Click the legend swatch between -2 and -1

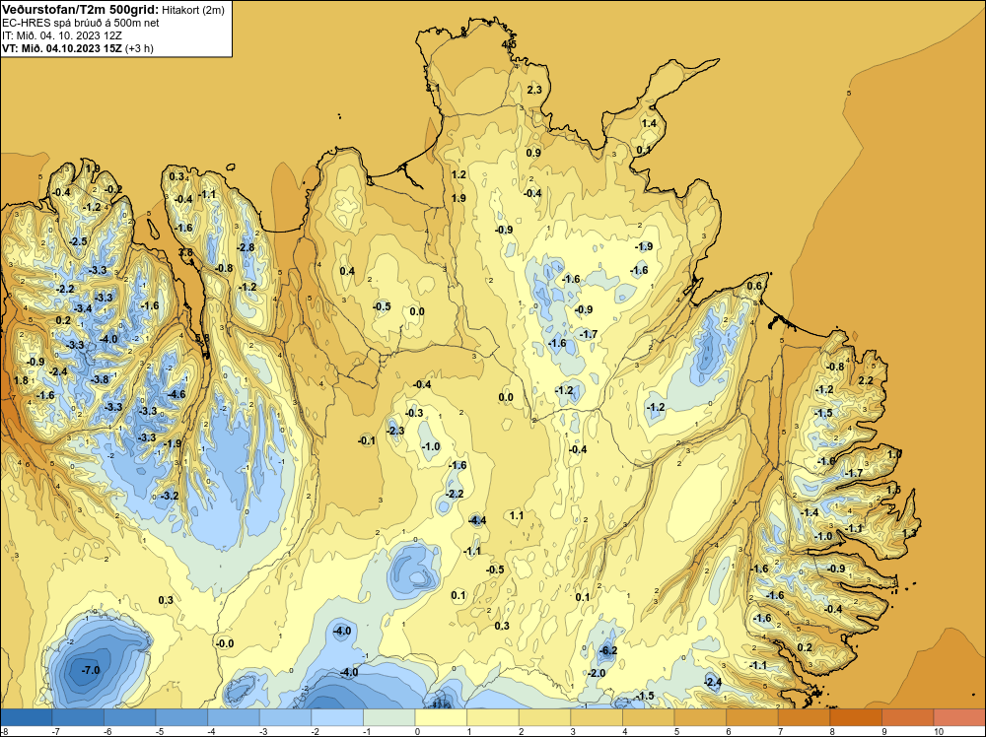[337, 717]
